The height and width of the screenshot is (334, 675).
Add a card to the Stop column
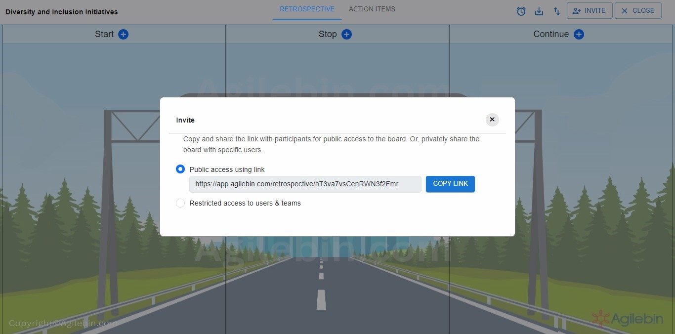pyautogui.click(x=346, y=34)
